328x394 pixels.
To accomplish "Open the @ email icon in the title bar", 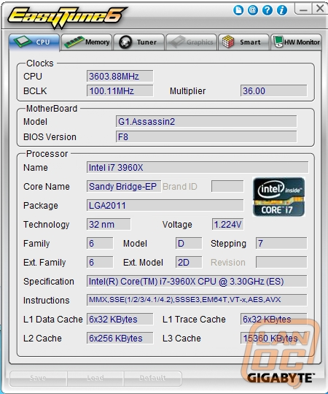I will coord(253,10).
